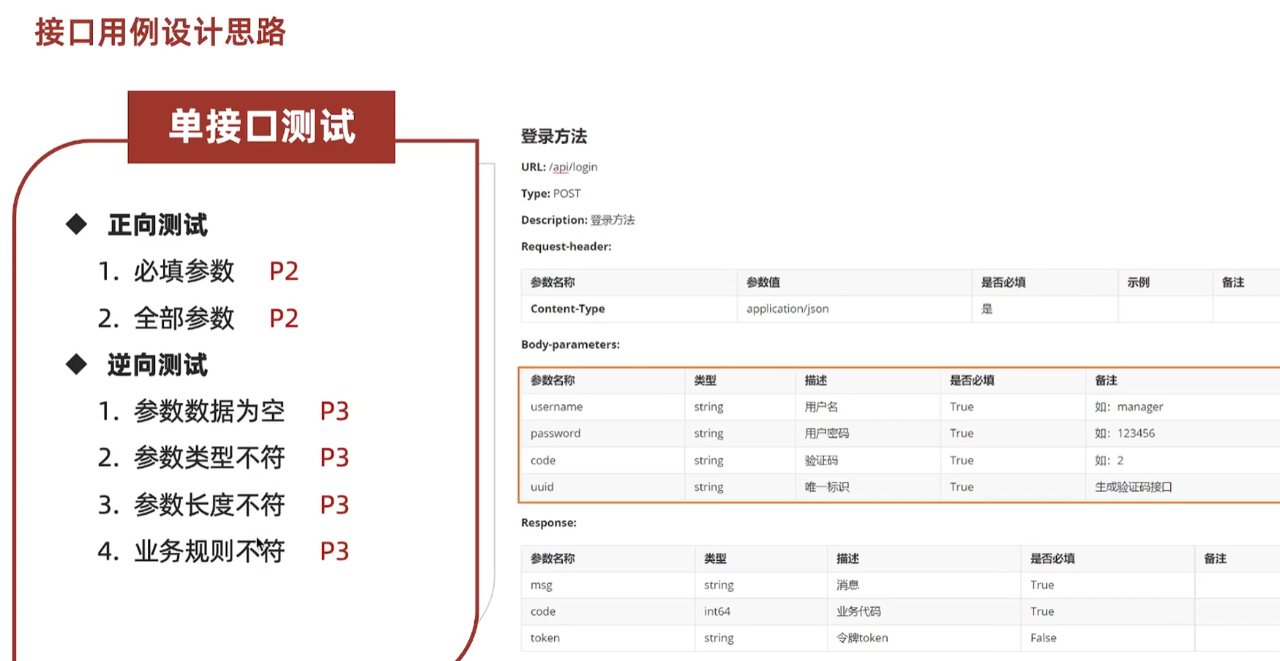Click the 是 value in the Content-Type row

(987, 309)
